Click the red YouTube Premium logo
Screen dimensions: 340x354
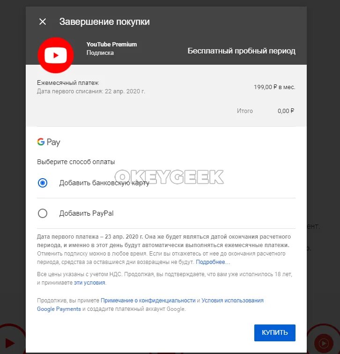(56, 55)
